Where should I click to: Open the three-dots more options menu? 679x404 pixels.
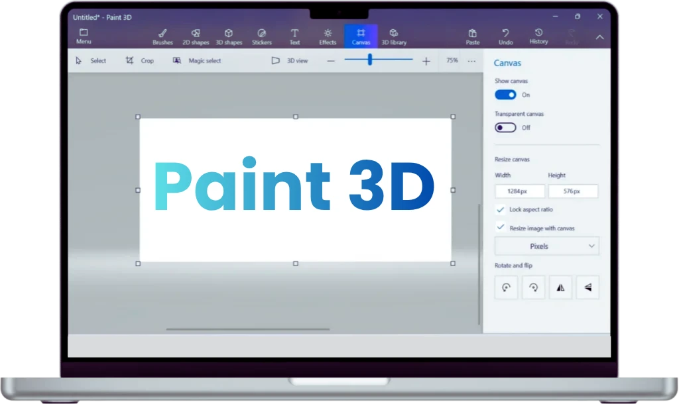click(471, 61)
